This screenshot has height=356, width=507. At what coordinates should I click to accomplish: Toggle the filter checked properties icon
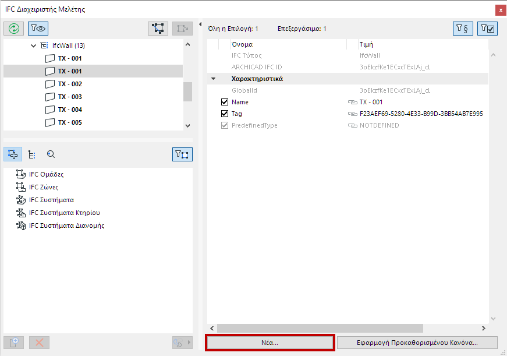487,29
